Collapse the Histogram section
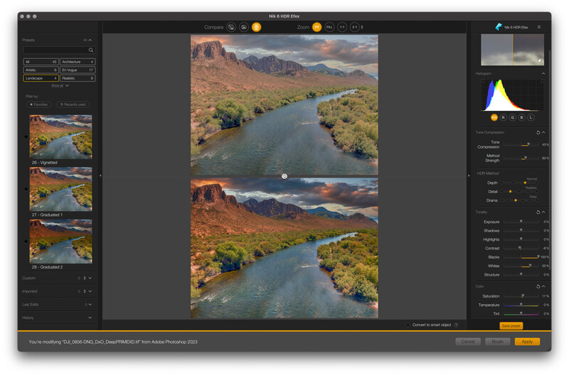This screenshot has height=375, width=569. (x=543, y=74)
